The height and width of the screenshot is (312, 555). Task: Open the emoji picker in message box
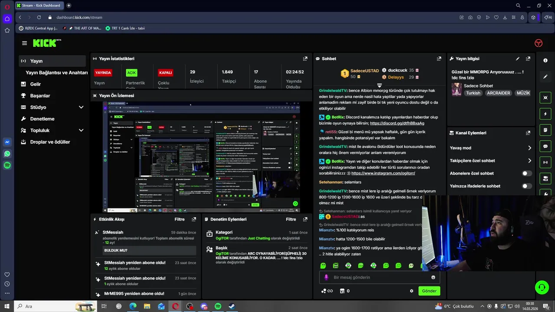(433, 277)
